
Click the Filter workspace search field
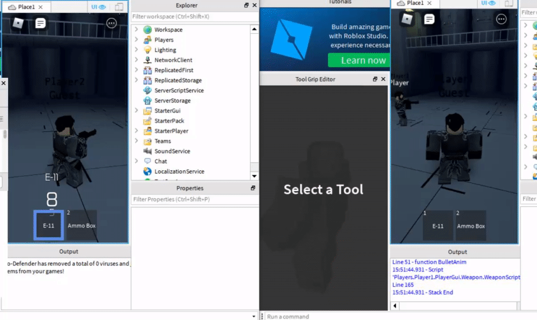coord(194,17)
